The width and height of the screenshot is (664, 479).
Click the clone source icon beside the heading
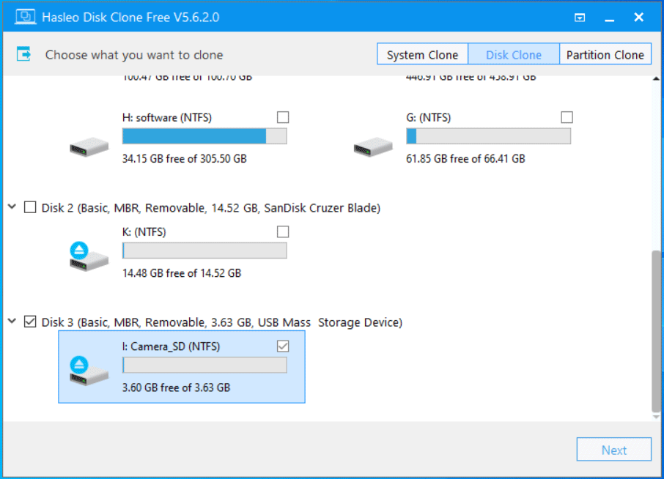(x=23, y=54)
